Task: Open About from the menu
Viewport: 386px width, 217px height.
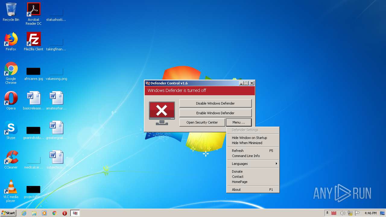Action: pos(253,190)
